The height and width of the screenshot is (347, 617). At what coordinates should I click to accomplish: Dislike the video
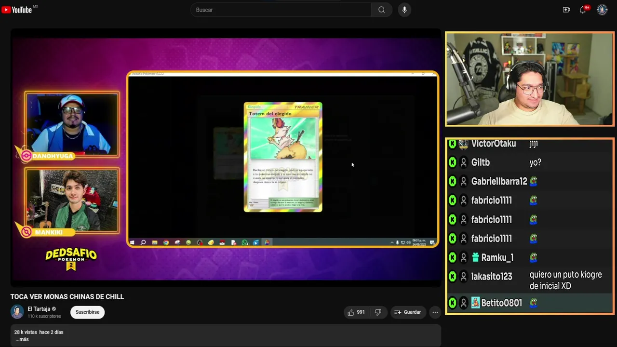pyautogui.click(x=378, y=312)
